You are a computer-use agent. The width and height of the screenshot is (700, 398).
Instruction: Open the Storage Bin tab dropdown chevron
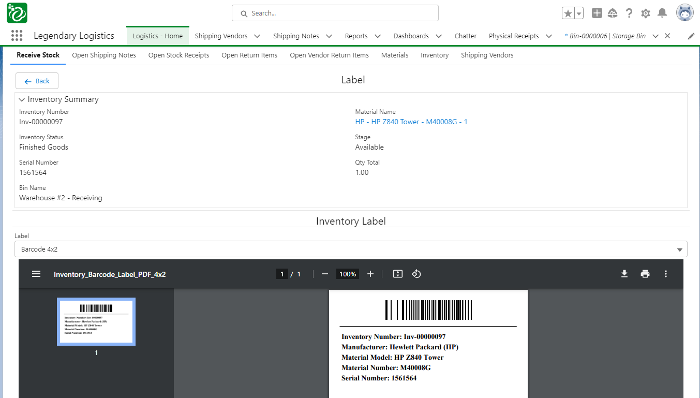(x=656, y=36)
